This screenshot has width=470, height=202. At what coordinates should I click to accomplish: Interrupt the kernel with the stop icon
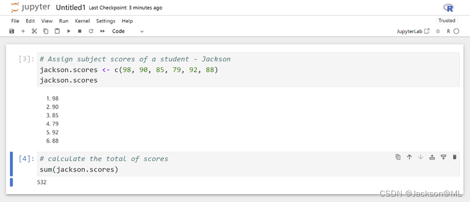point(80,31)
